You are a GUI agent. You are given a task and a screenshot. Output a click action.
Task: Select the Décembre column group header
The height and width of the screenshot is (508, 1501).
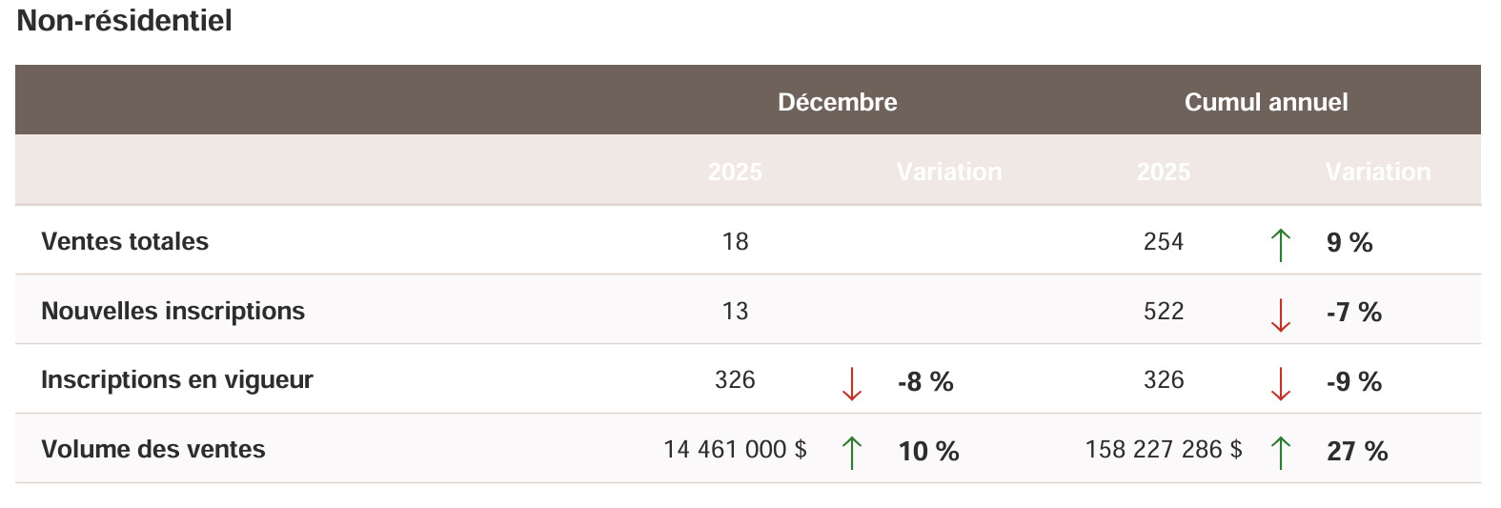[837, 102]
